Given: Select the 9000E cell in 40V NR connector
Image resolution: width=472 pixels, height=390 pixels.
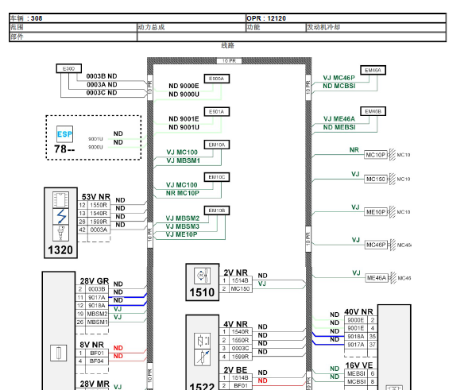Looking at the screenshot, I should (356, 320).
